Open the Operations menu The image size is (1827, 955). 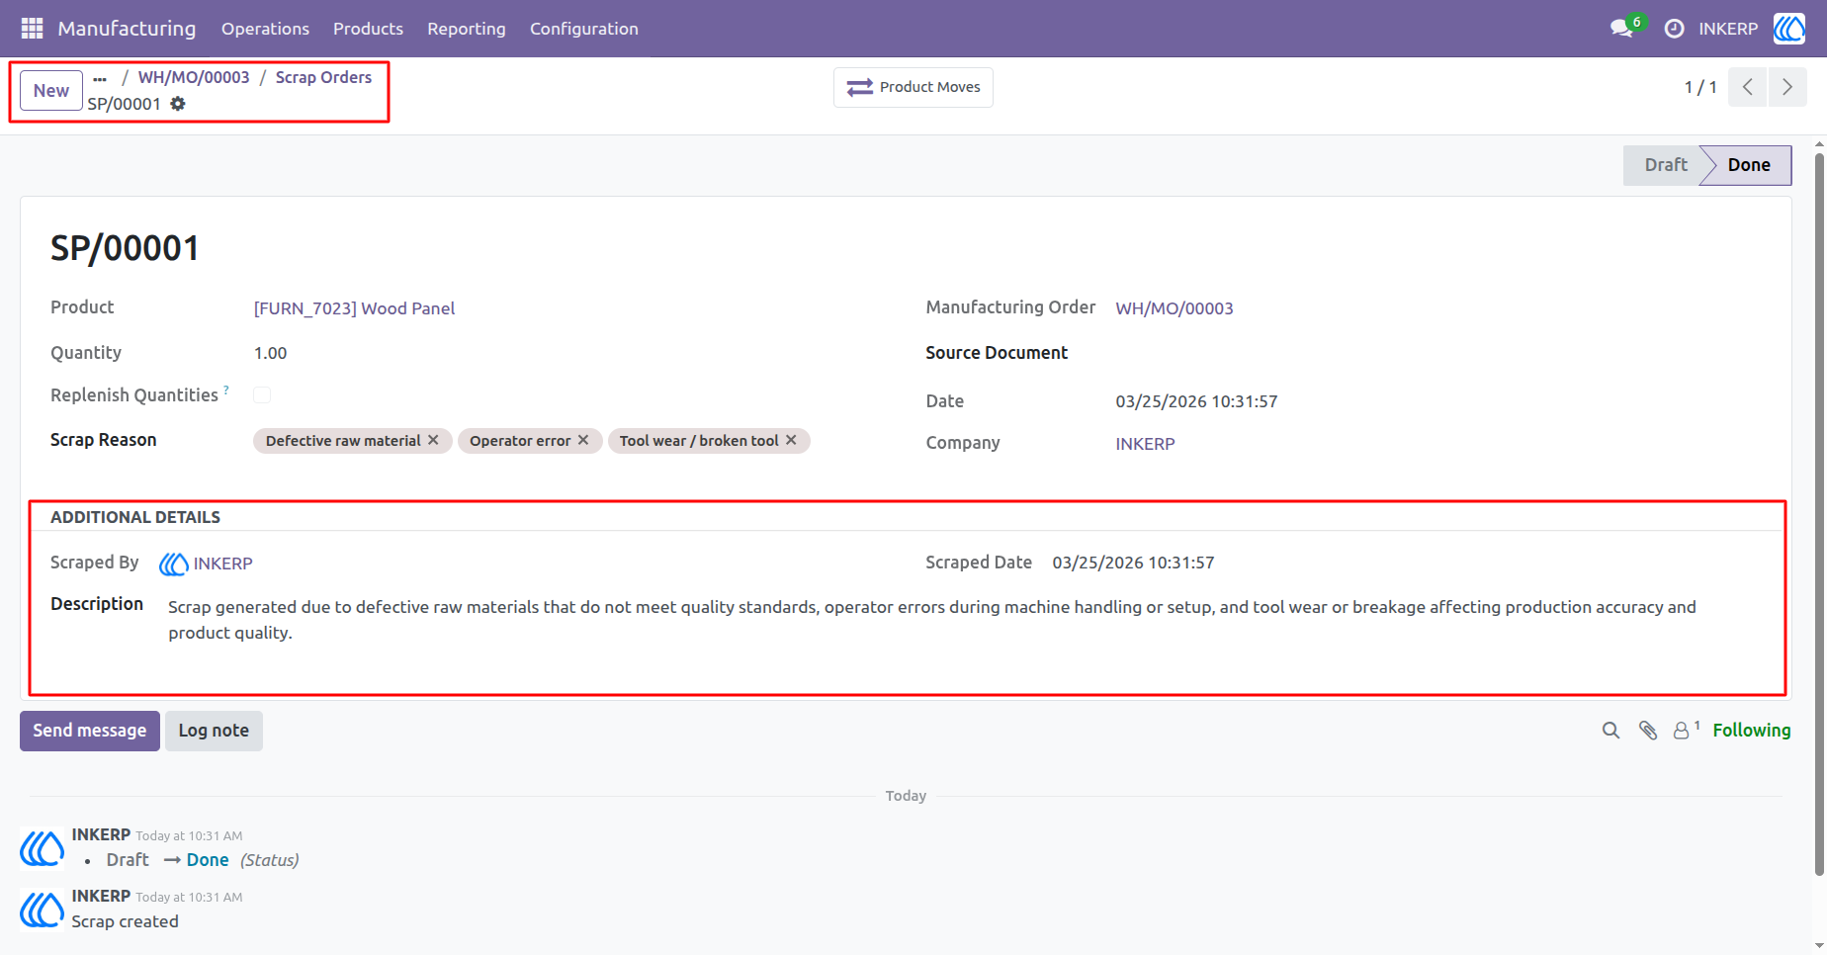tap(265, 29)
